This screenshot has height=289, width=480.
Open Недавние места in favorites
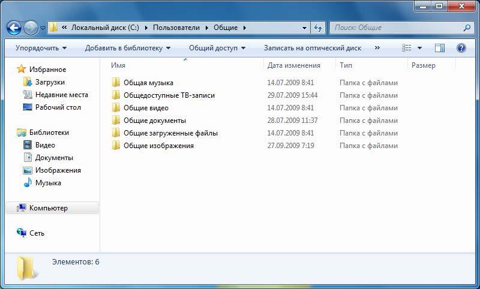point(62,95)
